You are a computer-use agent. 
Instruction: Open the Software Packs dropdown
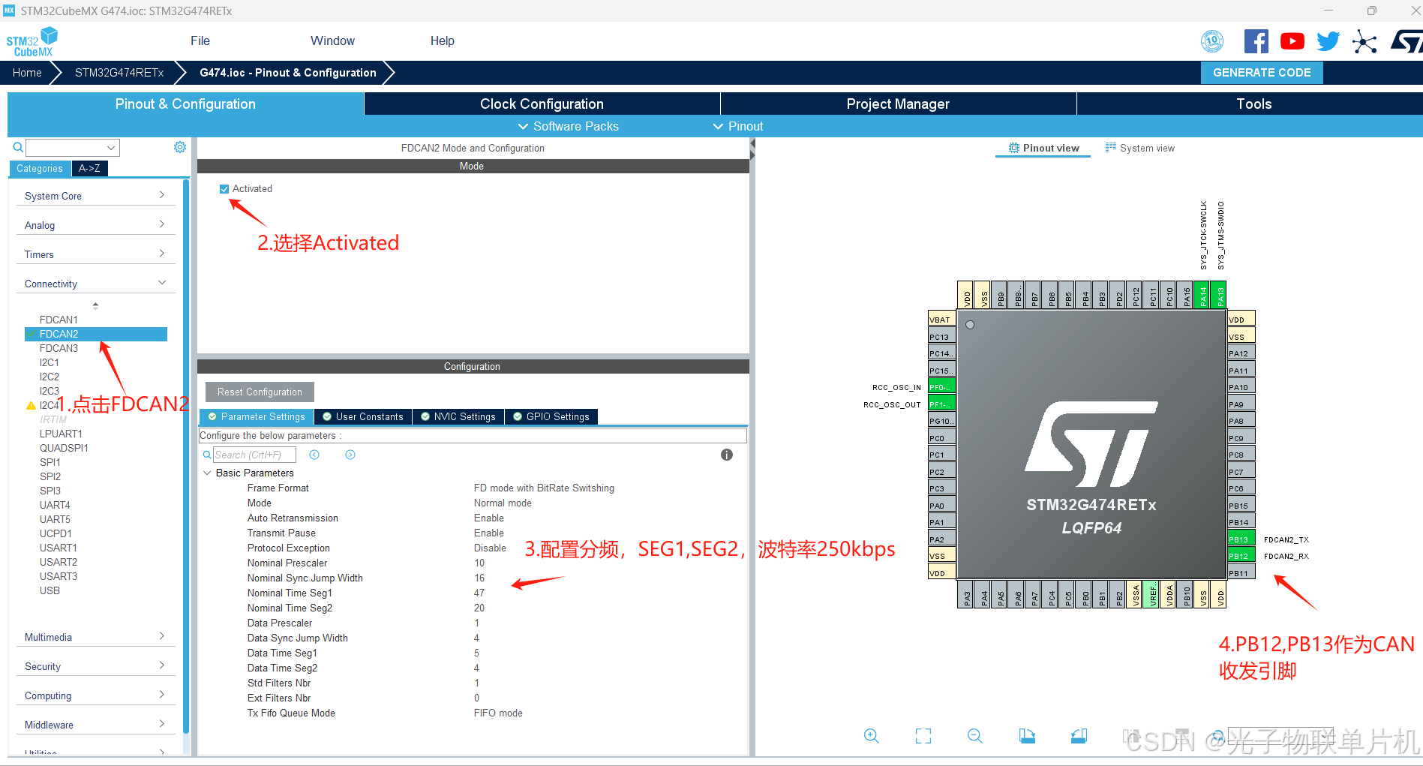coord(568,126)
